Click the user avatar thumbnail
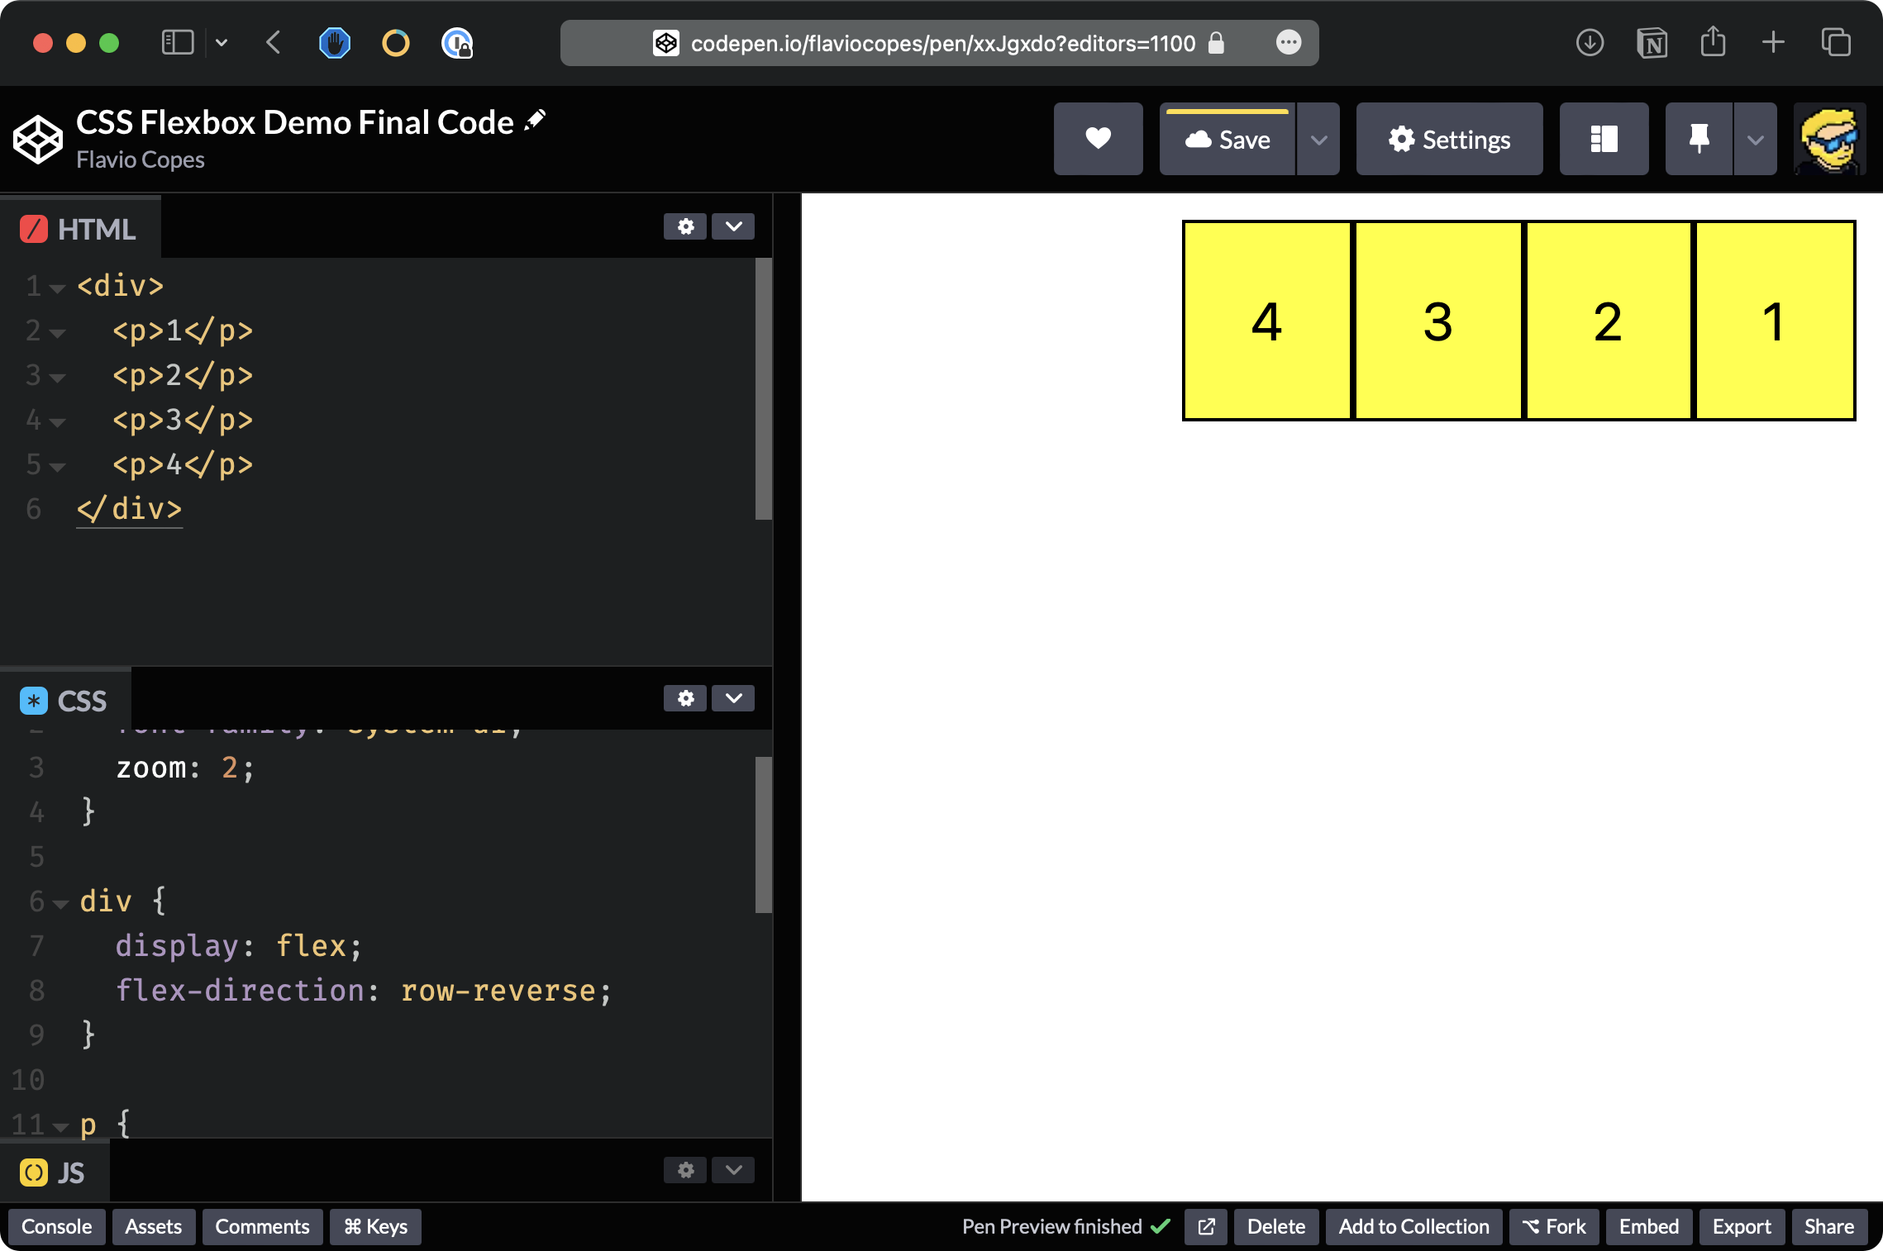Screen dimensions: 1883x1251 pos(1829,139)
